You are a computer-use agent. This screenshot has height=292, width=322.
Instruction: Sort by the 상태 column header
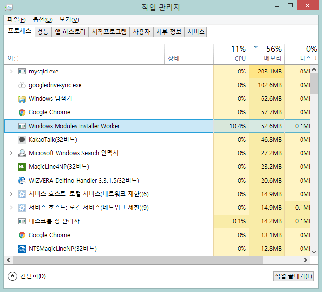189,55
